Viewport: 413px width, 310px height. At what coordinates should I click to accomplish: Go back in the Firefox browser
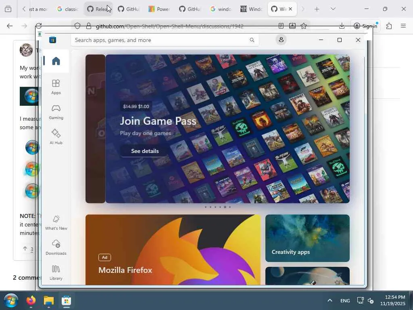[x=10, y=26]
